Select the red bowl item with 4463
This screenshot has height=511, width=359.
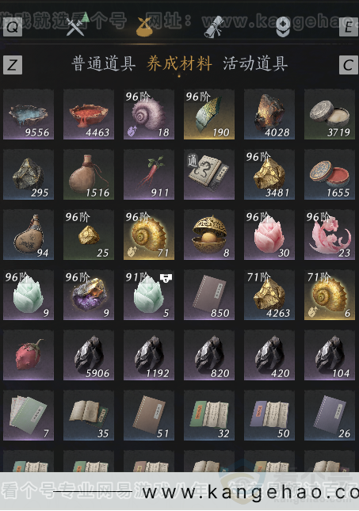(89, 114)
